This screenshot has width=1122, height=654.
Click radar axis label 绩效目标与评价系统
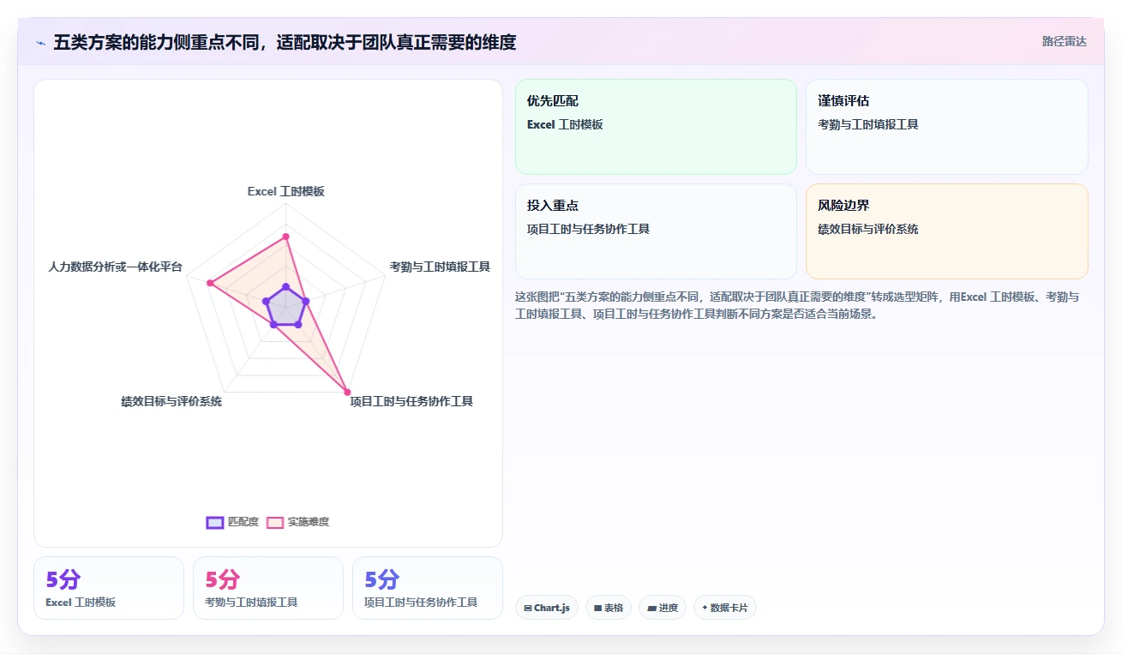point(171,401)
